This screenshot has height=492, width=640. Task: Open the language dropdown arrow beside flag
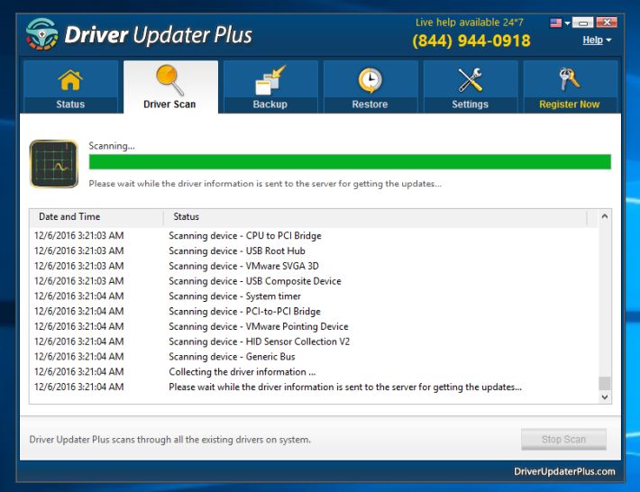567,23
